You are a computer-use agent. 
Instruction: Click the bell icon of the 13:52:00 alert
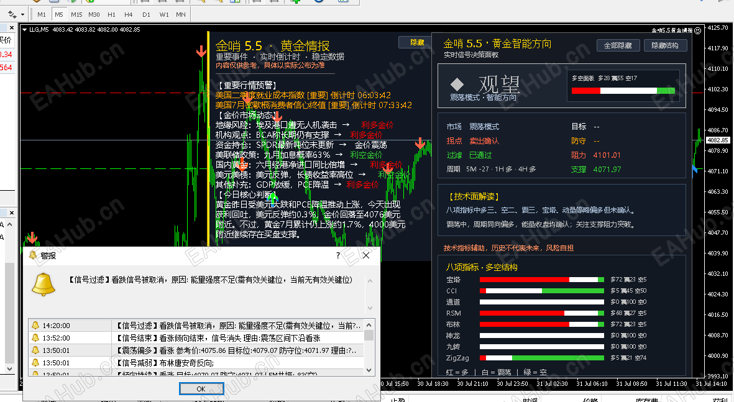(x=35, y=337)
